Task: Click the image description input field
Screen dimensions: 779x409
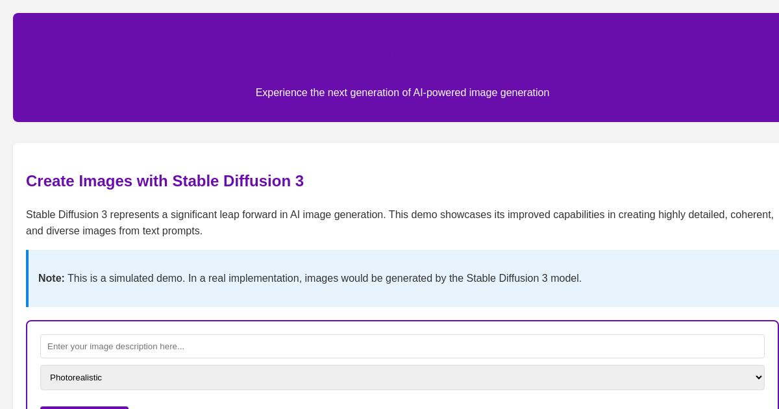Action: [402, 346]
